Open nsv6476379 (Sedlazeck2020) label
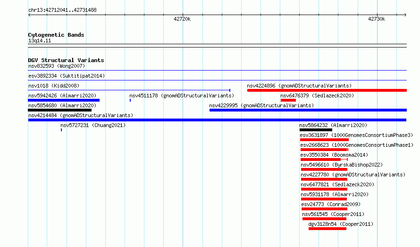 coord(317,96)
